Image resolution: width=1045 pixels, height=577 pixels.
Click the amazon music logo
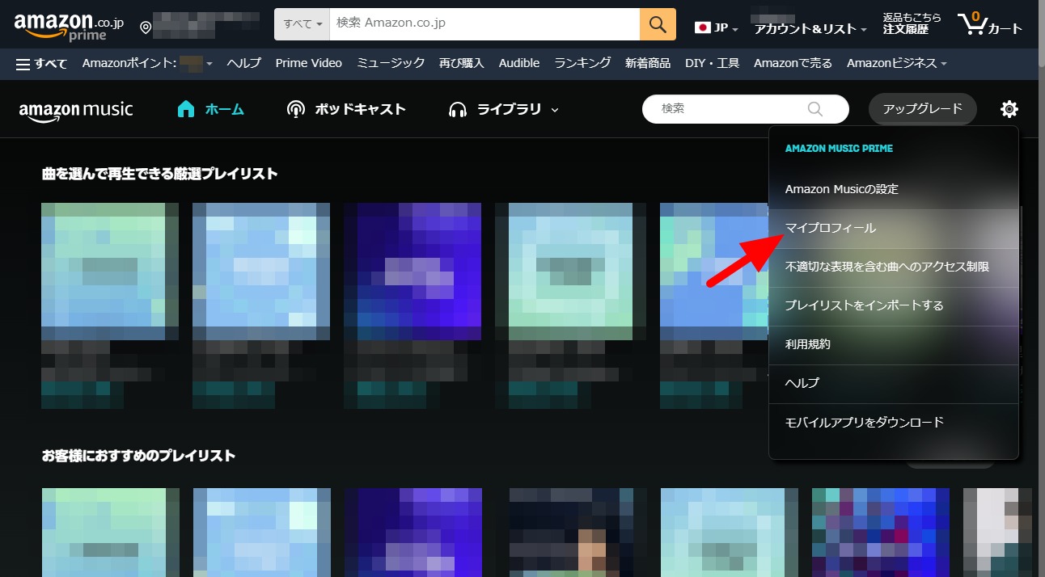coord(76,110)
